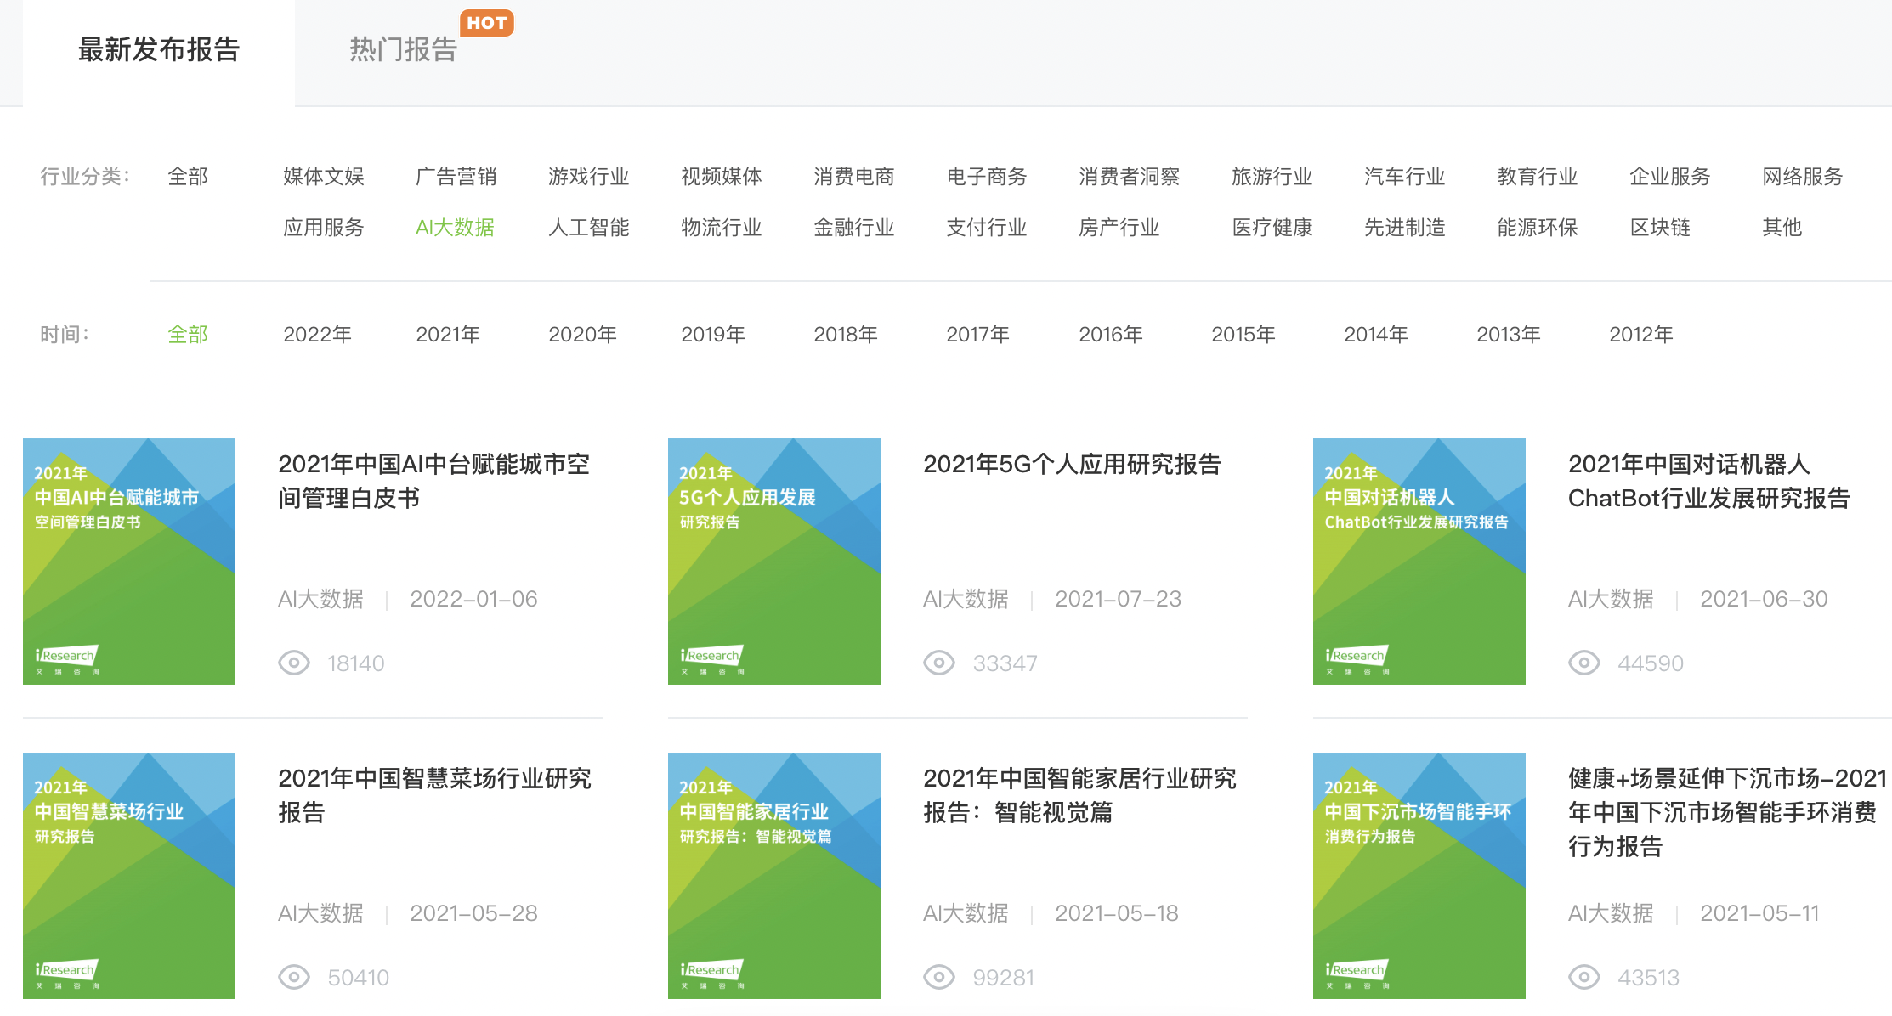Screen dimensions: 1892x1016
Task: Open the 中国AI中台赋能城市 report cover thumbnail
Action: (129, 561)
